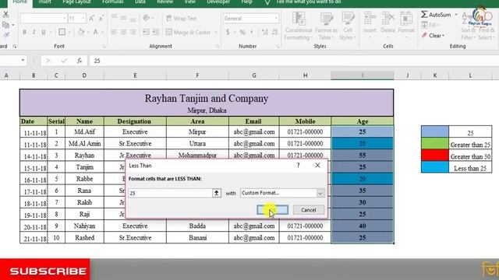
Task: Click the Cancel button in dialog
Action: 309,210
